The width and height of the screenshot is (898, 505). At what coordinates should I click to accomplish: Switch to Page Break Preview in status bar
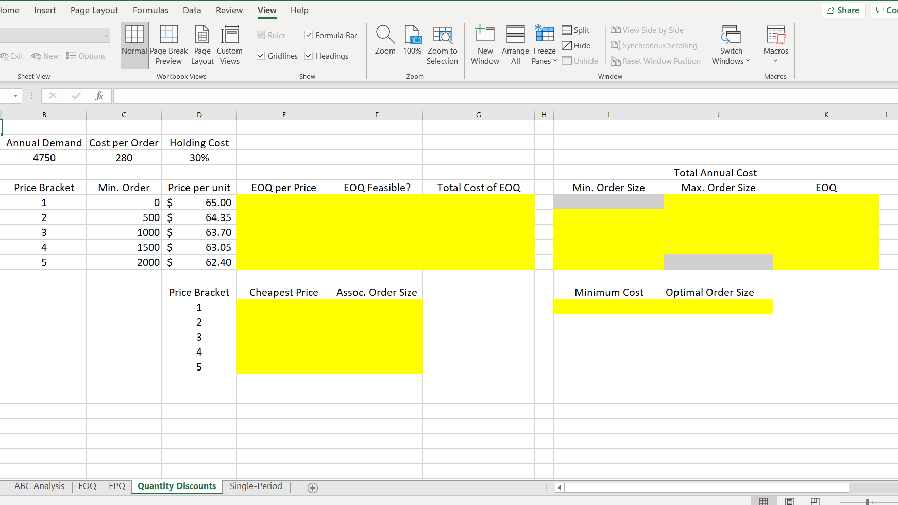tap(815, 501)
